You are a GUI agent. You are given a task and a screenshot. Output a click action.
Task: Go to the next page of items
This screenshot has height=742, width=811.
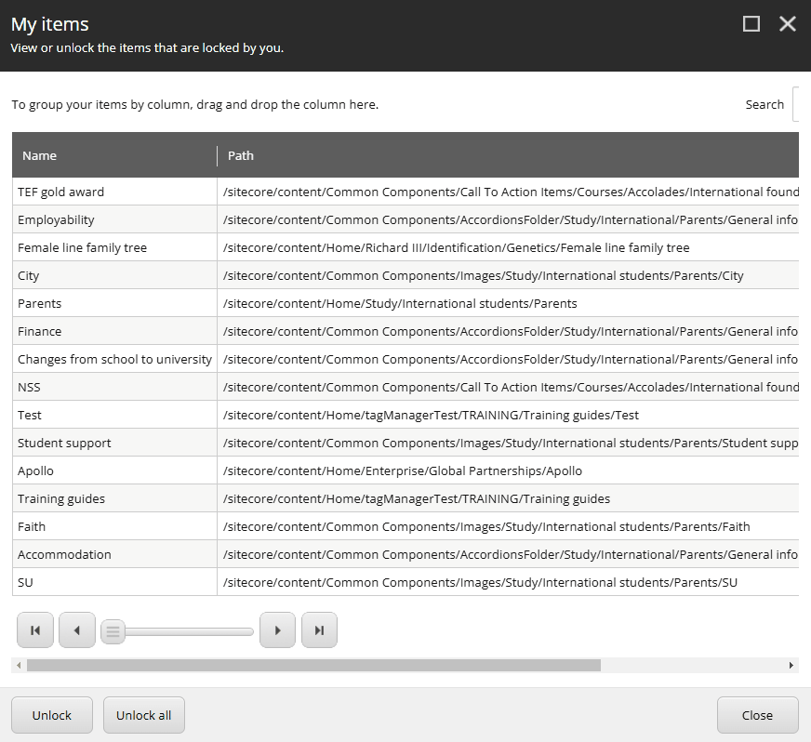(x=277, y=629)
